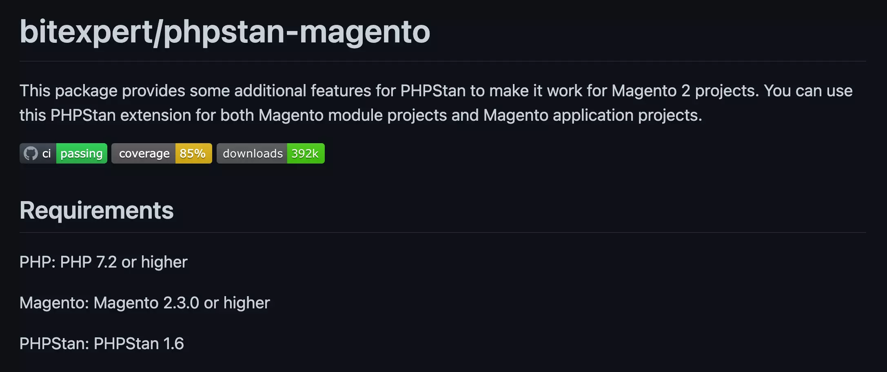Click the GitHub logo in the CI badge
Image resolution: width=887 pixels, height=372 pixels.
[31, 153]
